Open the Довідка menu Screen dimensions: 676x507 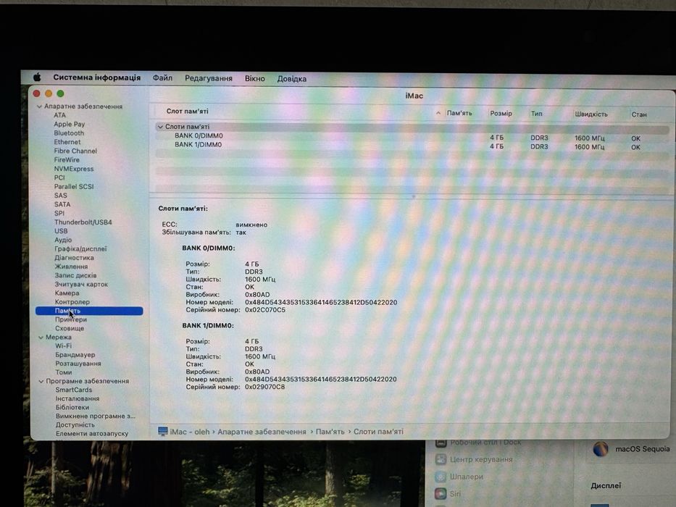click(x=292, y=79)
